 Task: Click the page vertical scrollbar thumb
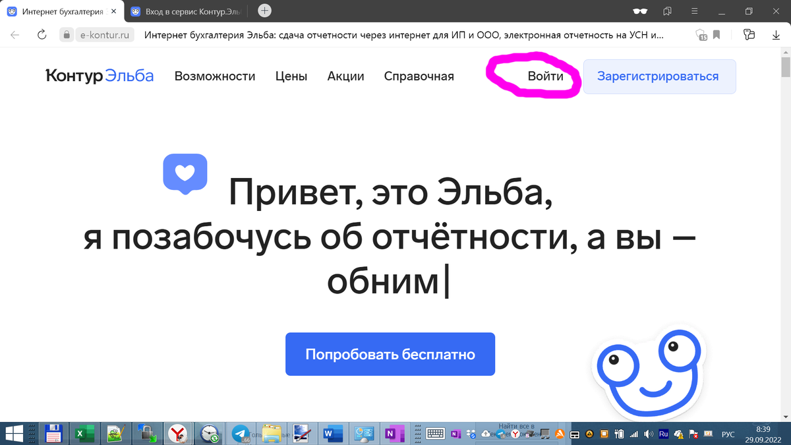pyautogui.click(x=785, y=67)
